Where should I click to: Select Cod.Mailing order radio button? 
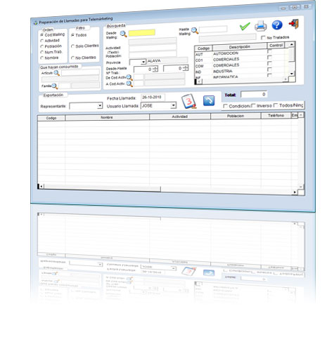point(42,35)
